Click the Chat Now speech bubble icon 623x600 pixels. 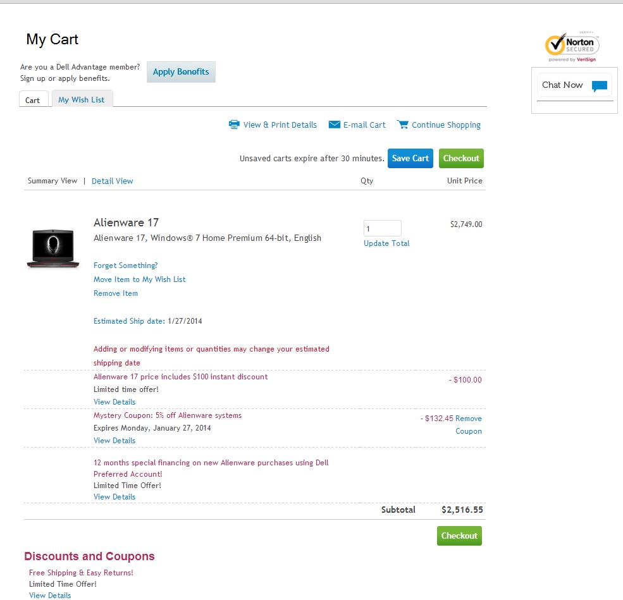point(600,86)
